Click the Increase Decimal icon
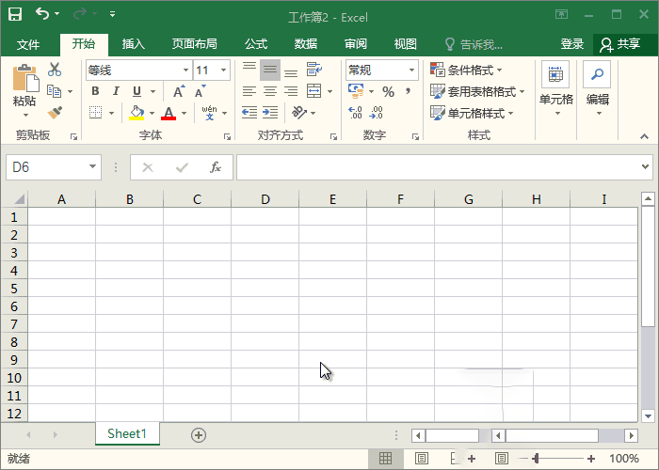 (x=355, y=113)
